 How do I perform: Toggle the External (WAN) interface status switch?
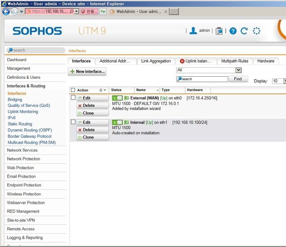pos(117,98)
